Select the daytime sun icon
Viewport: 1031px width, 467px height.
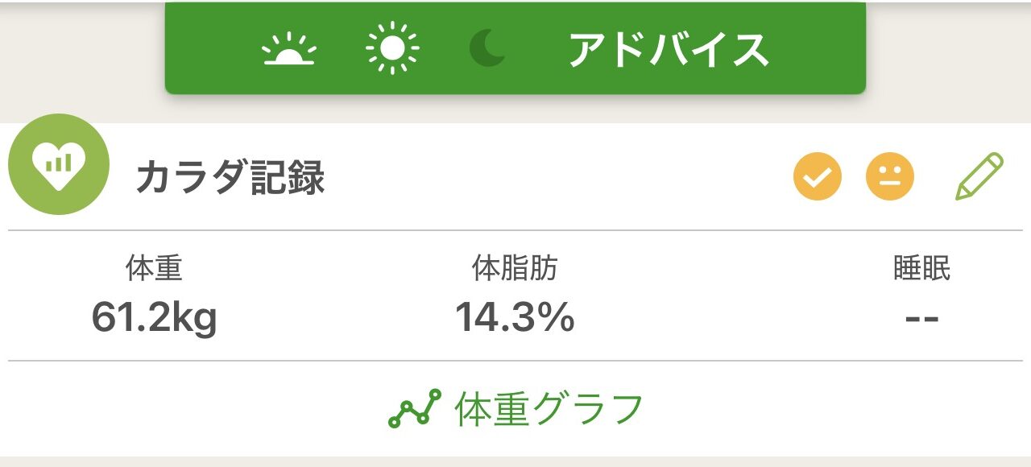click(x=392, y=49)
